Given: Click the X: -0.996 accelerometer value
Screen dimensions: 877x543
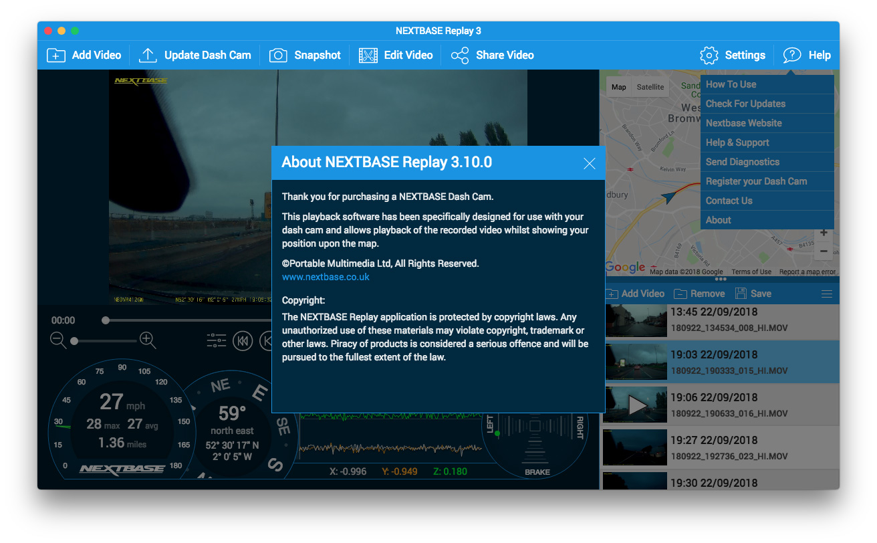Looking at the screenshot, I should (x=348, y=472).
